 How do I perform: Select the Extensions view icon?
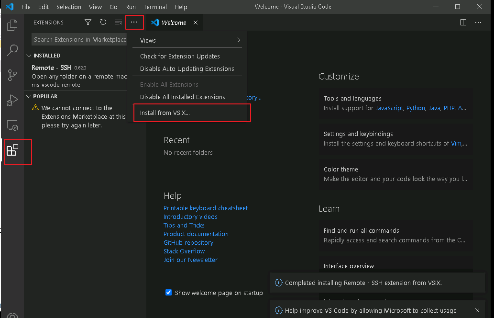12,150
